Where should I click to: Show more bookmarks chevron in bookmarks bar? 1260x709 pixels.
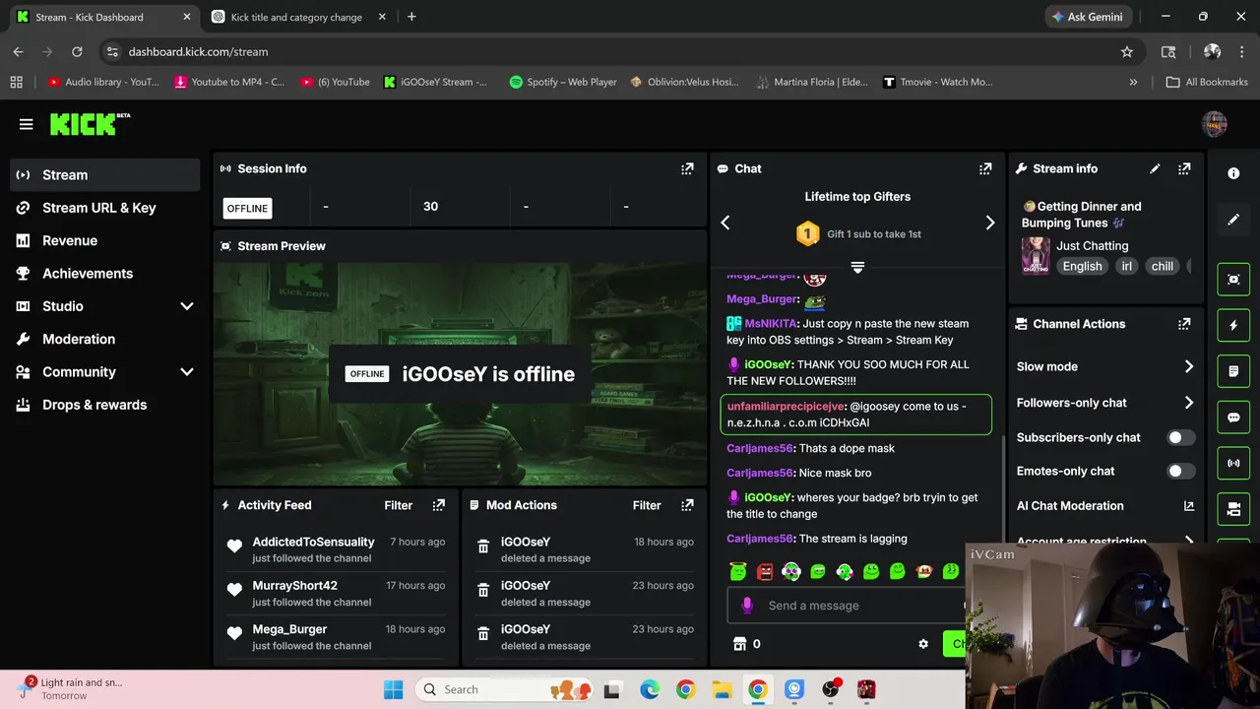pos(1133,82)
